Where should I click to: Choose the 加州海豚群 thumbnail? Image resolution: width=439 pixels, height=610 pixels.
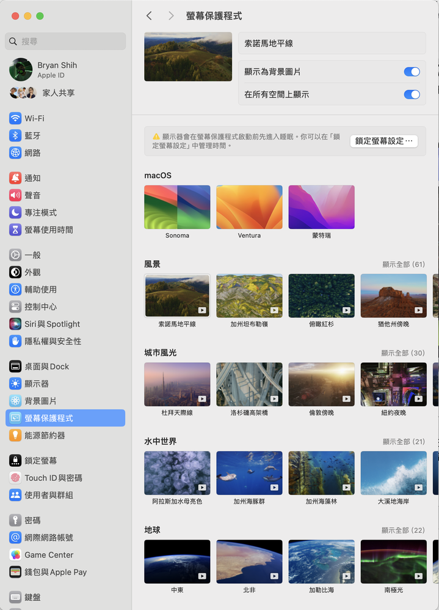(x=249, y=473)
